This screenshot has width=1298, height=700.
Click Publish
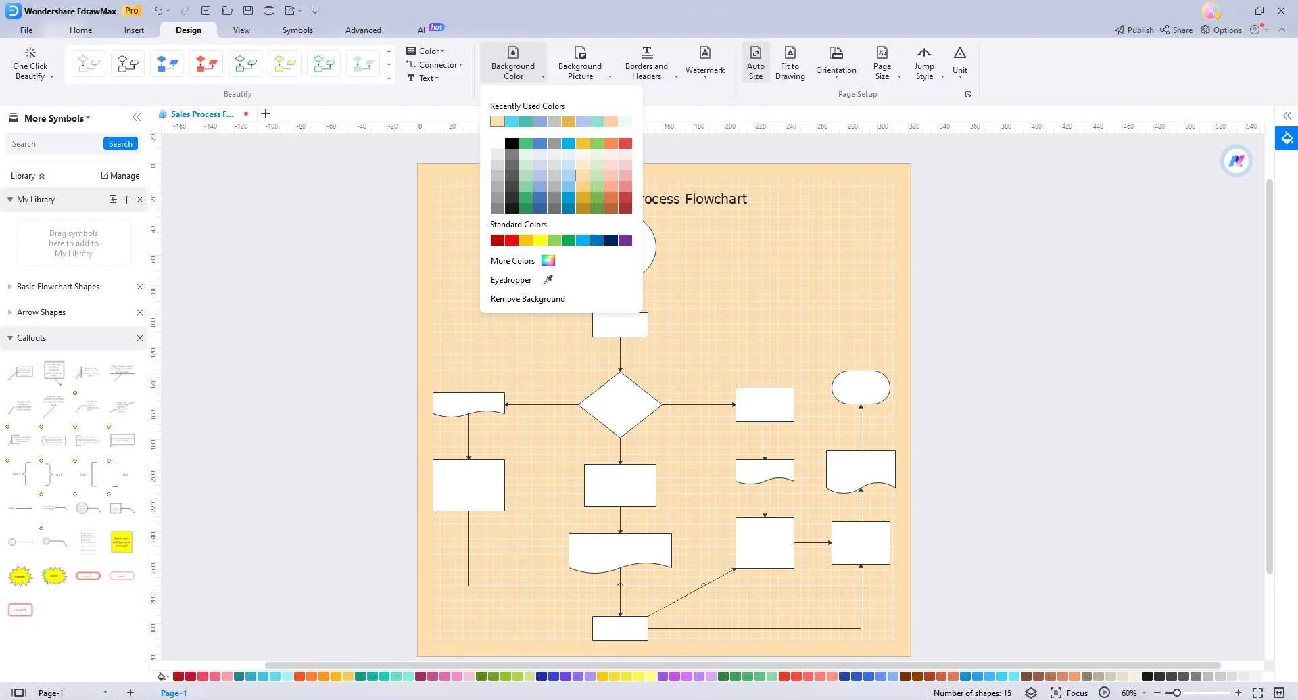(1134, 30)
